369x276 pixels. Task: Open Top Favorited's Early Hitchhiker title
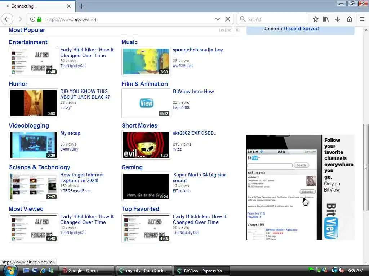pos(200,219)
